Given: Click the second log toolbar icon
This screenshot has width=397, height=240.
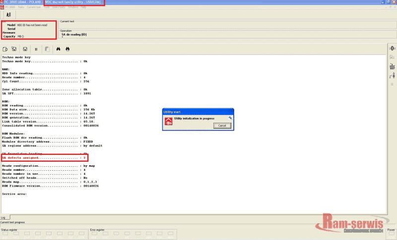Looking at the screenshot, I should [14, 49].
